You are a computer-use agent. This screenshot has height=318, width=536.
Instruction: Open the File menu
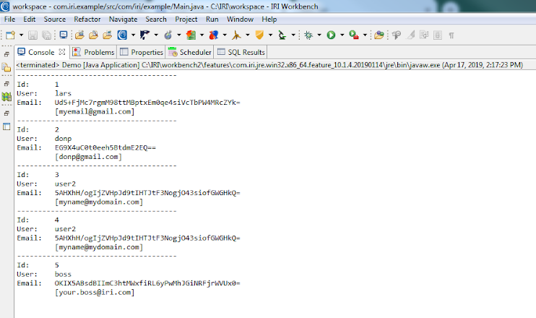click(x=9, y=19)
